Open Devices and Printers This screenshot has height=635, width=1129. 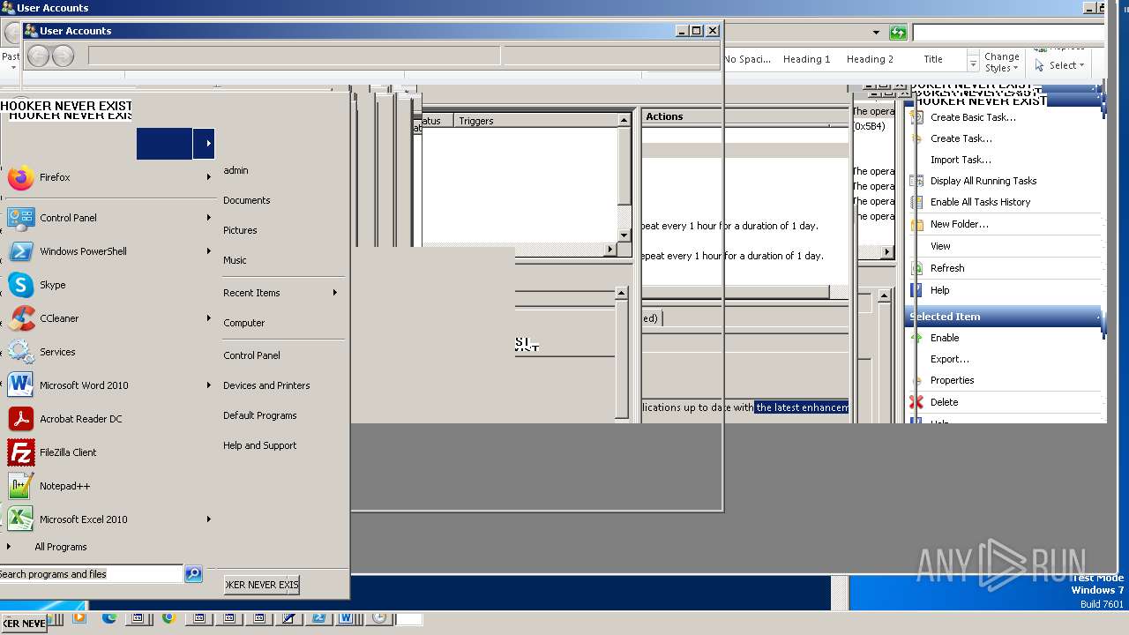[266, 385]
